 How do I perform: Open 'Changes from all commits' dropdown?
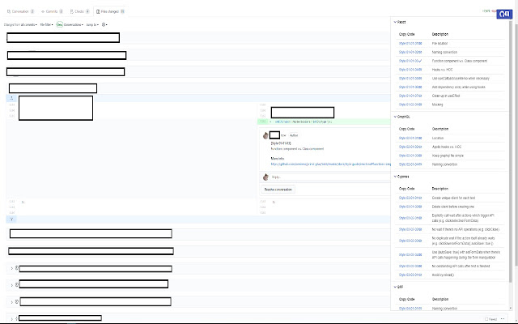coord(20,25)
